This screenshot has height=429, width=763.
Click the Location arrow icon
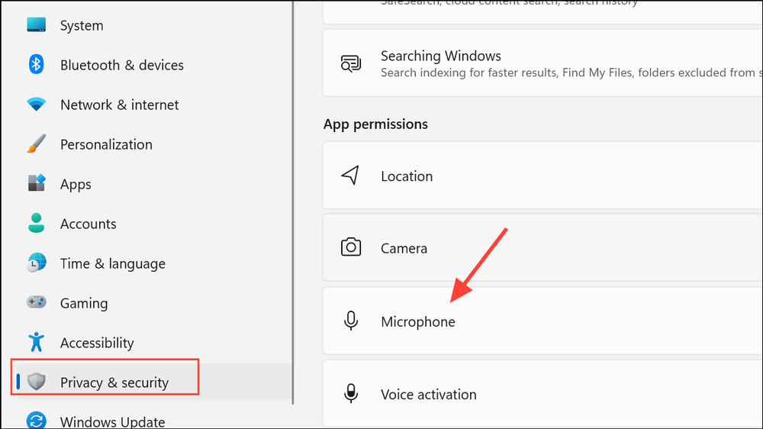[351, 176]
